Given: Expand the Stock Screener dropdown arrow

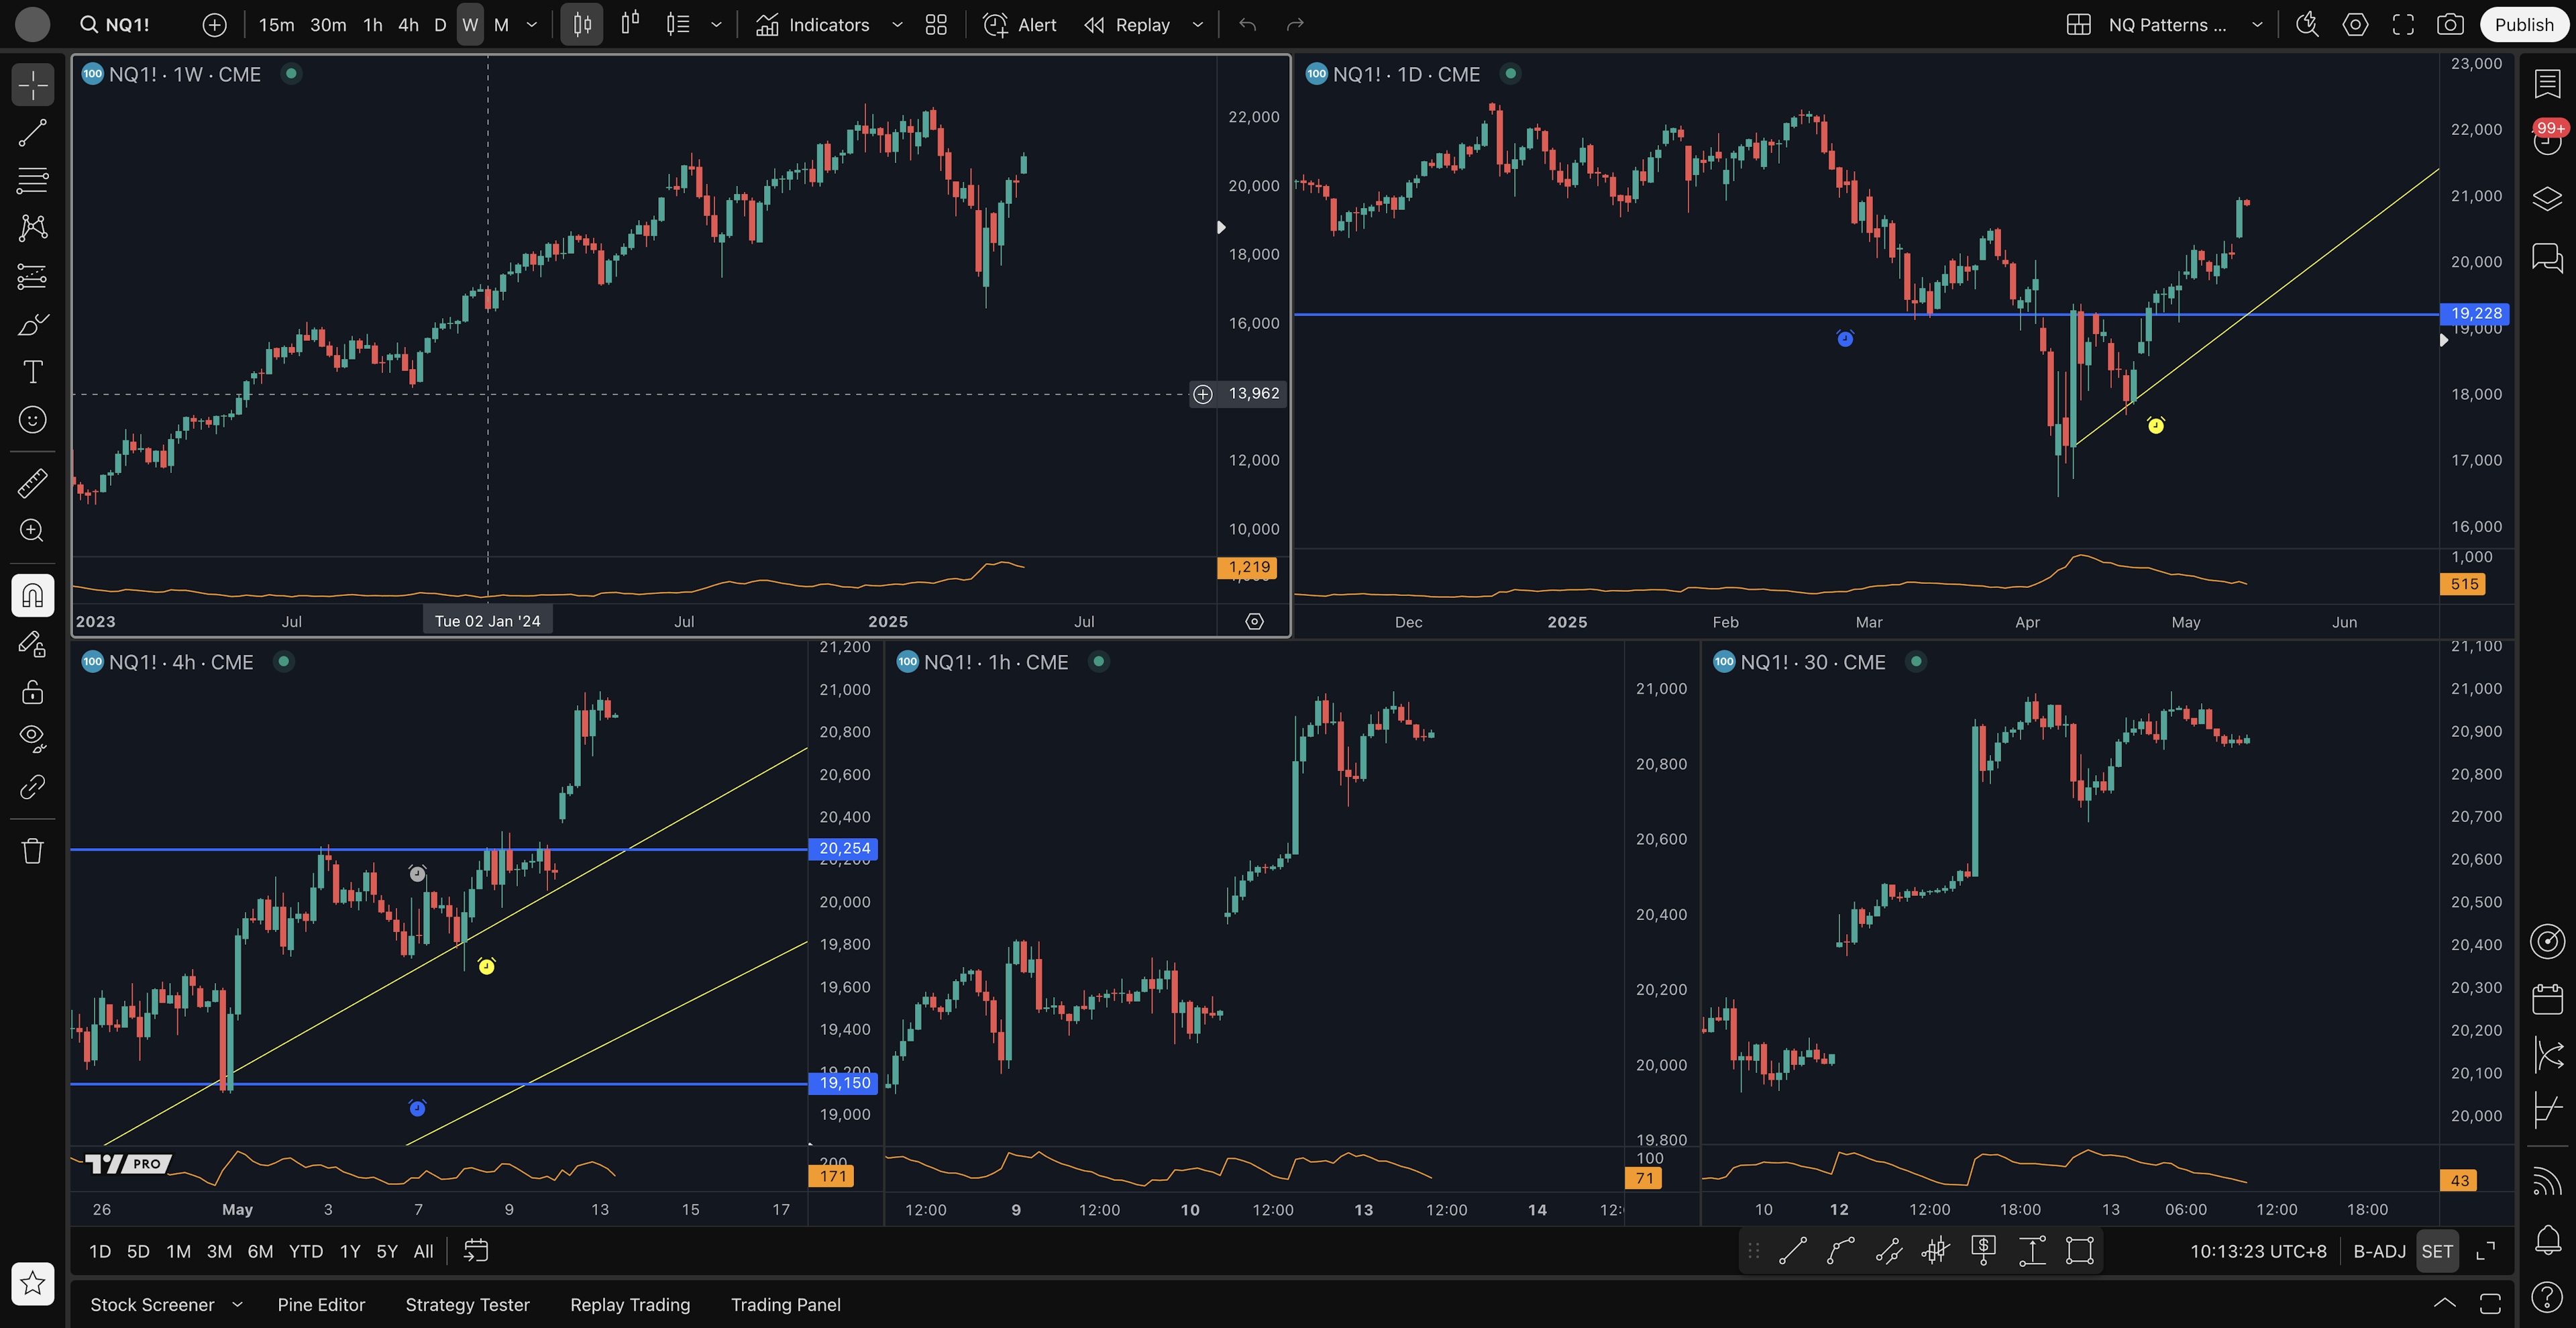Looking at the screenshot, I should (x=238, y=1304).
